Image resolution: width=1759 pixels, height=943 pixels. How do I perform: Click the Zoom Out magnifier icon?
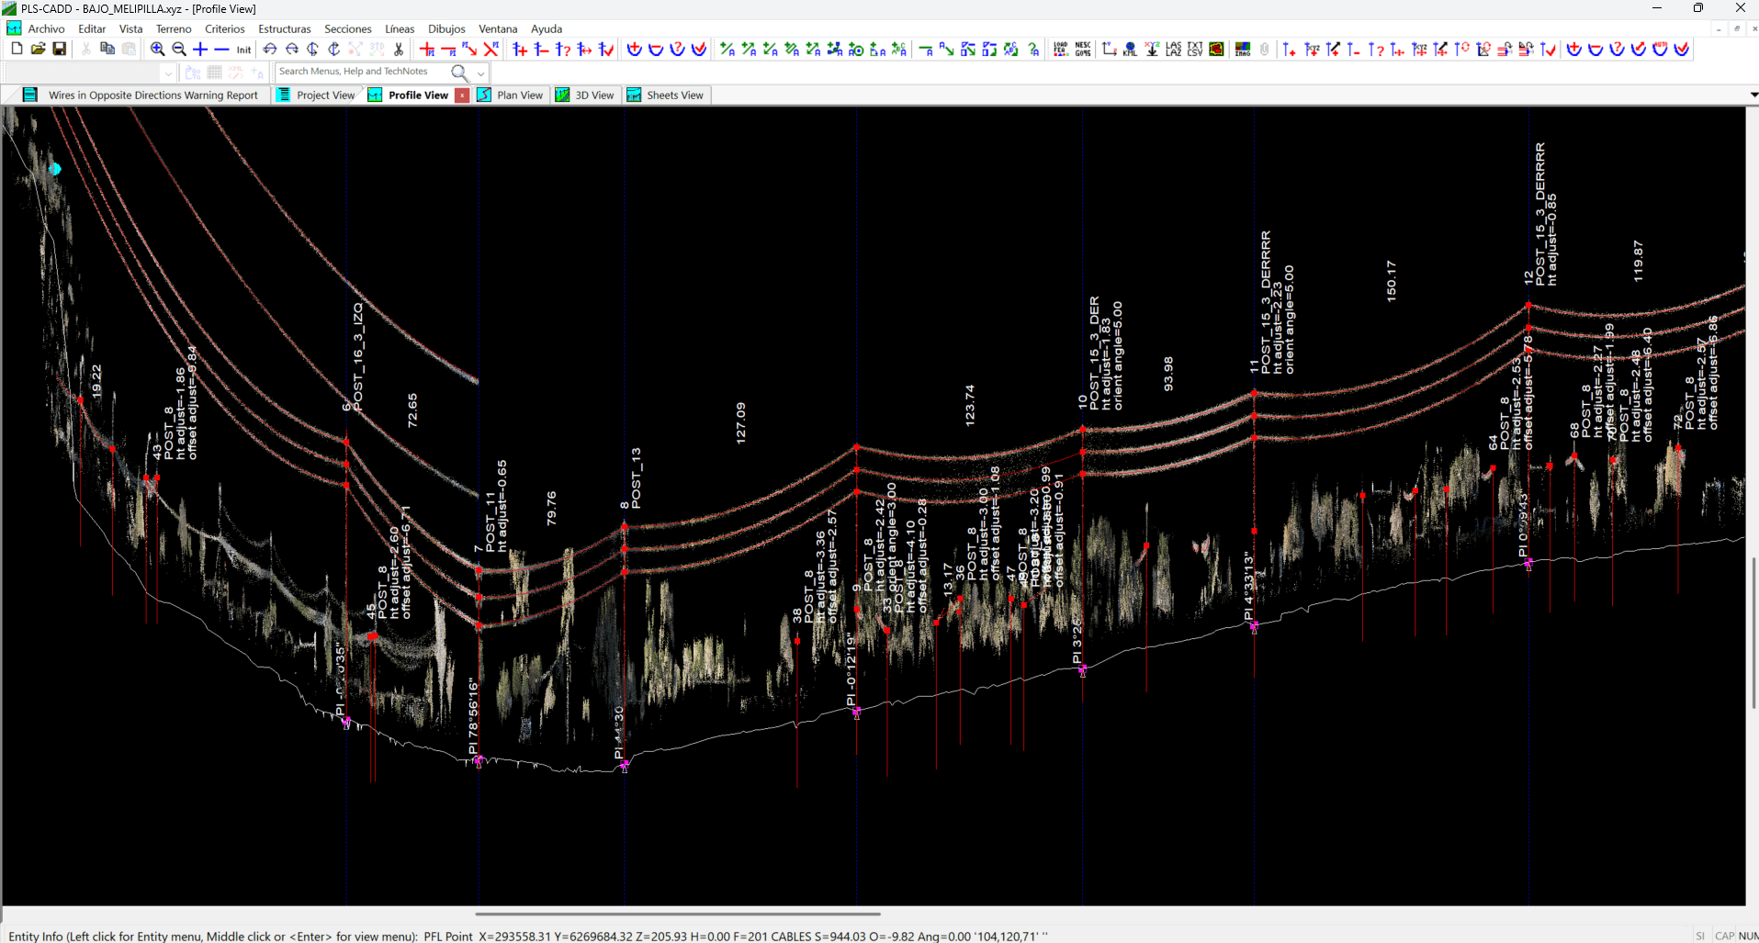tap(179, 50)
